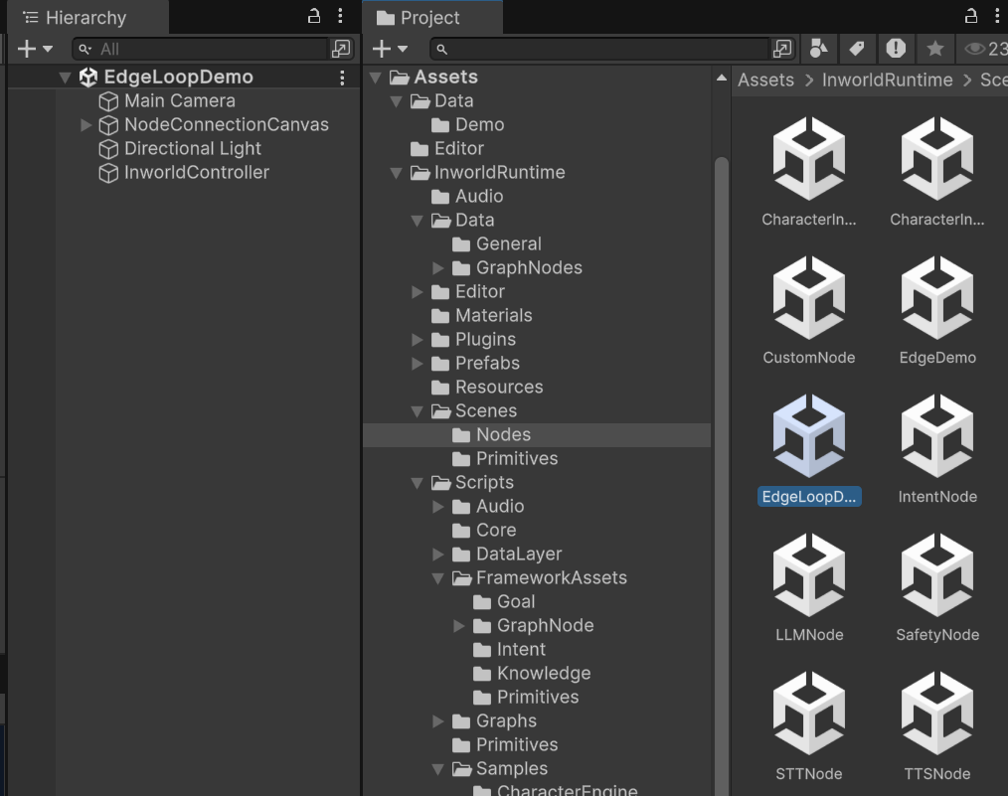Screen dimensions: 1008x796
Task: Select the Intent folder
Action: 509,650
